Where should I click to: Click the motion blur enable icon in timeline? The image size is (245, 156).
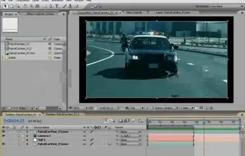point(133,121)
